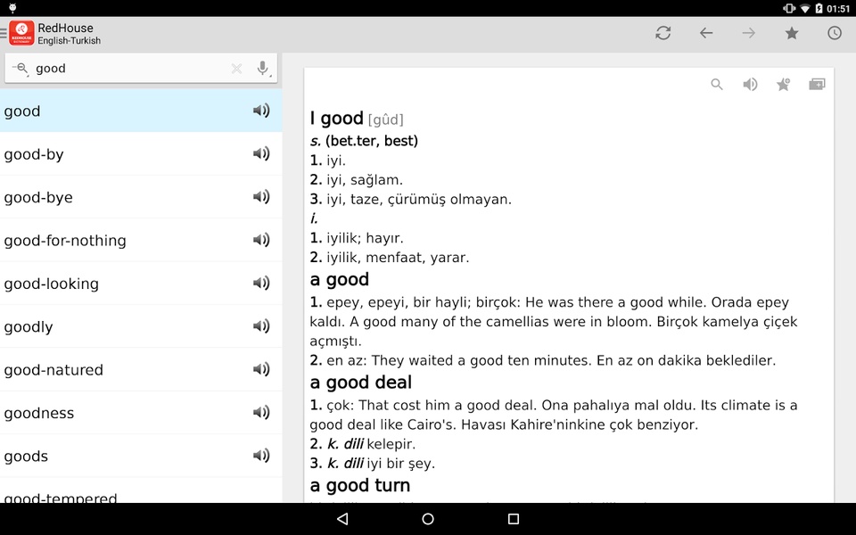This screenshot has width=856, height=535.
Task: Tap the search magnifier in search box
Action: point(21,69)
